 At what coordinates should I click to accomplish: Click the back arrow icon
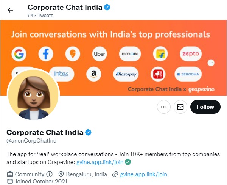10,10
